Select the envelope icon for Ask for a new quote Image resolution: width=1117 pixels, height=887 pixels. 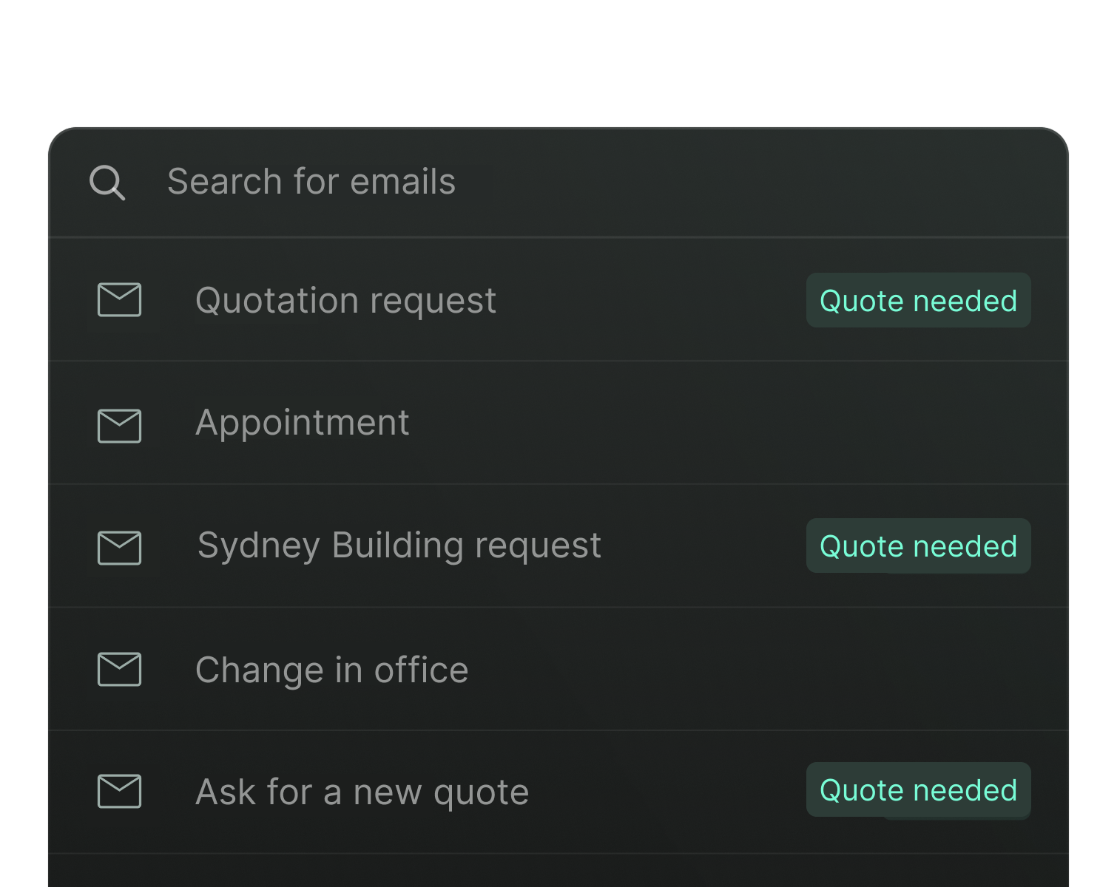pyautogui.click(x=120, y=791)
